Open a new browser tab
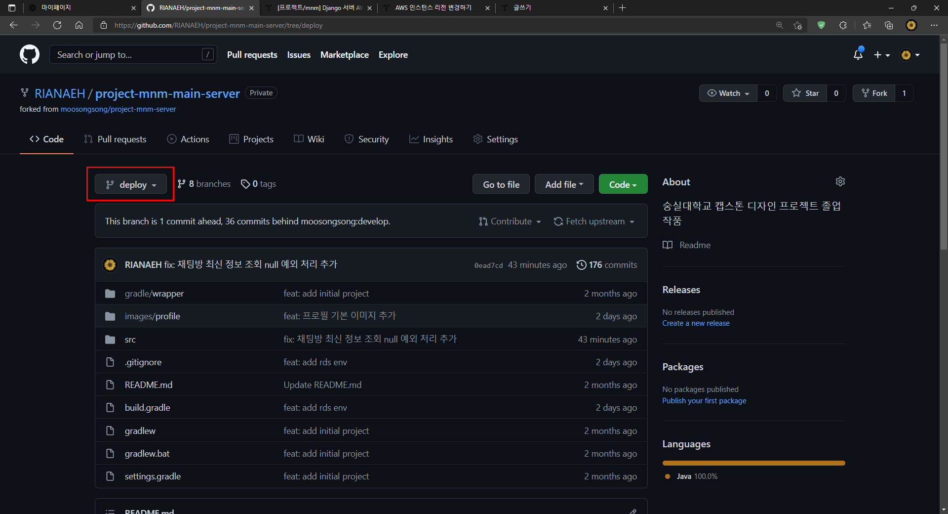The width and height of the screenshot is (948, 514). [x=622, y=8]
